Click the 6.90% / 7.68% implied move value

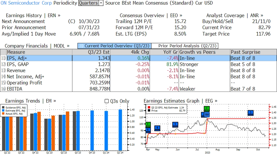pos(85,34)
